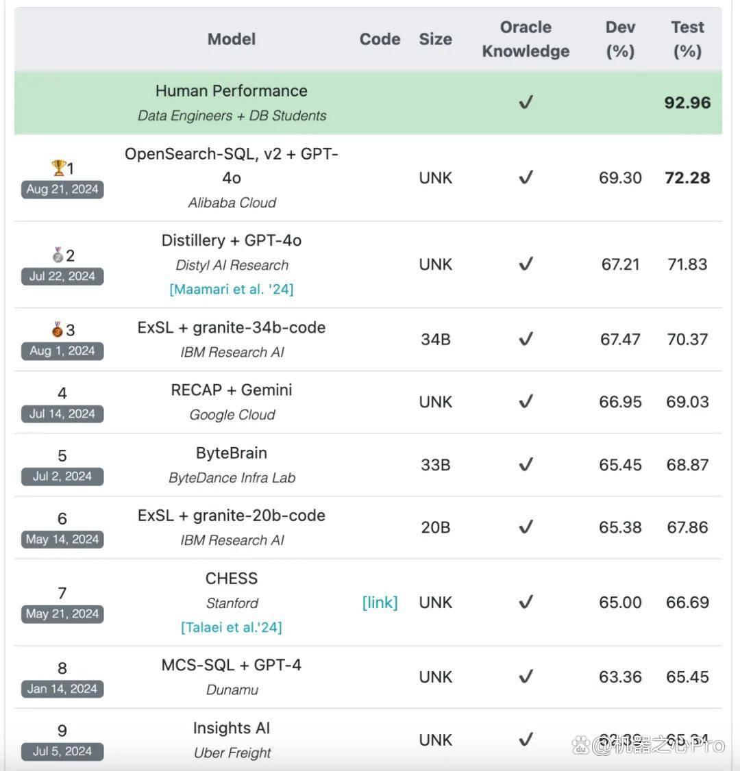Click the Jan 14, 2024 date badge
Image resolution: width=740 pixels, height=771 pixels.
[x=62, y=688]
